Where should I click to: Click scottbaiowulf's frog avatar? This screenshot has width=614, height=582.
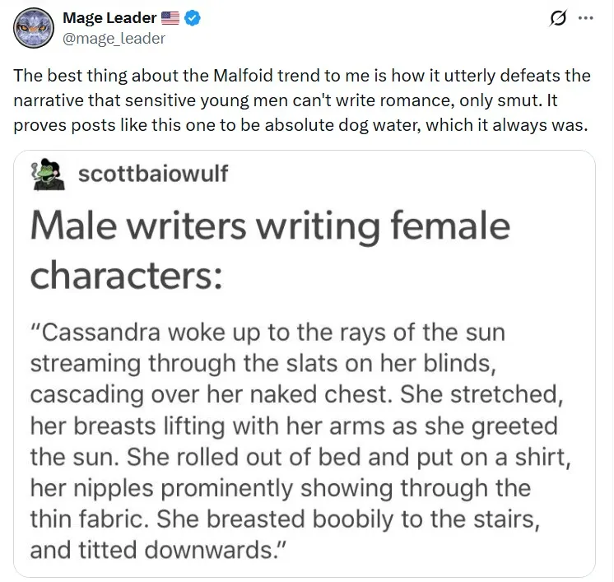click(x=49, y=175)
